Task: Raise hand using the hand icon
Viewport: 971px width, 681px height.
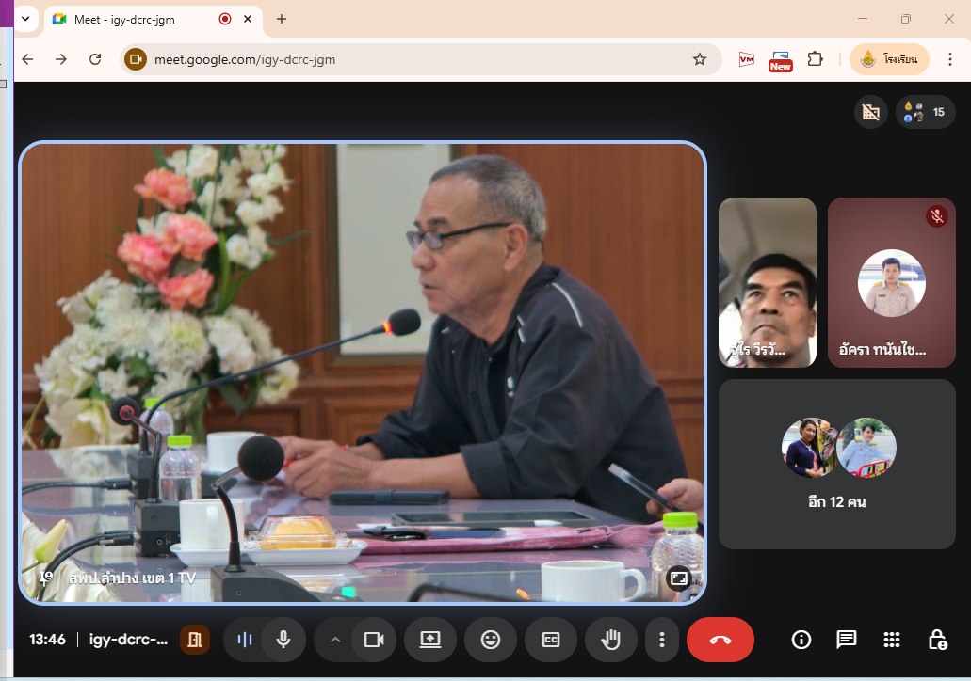Action: click(x=611, y=640)
